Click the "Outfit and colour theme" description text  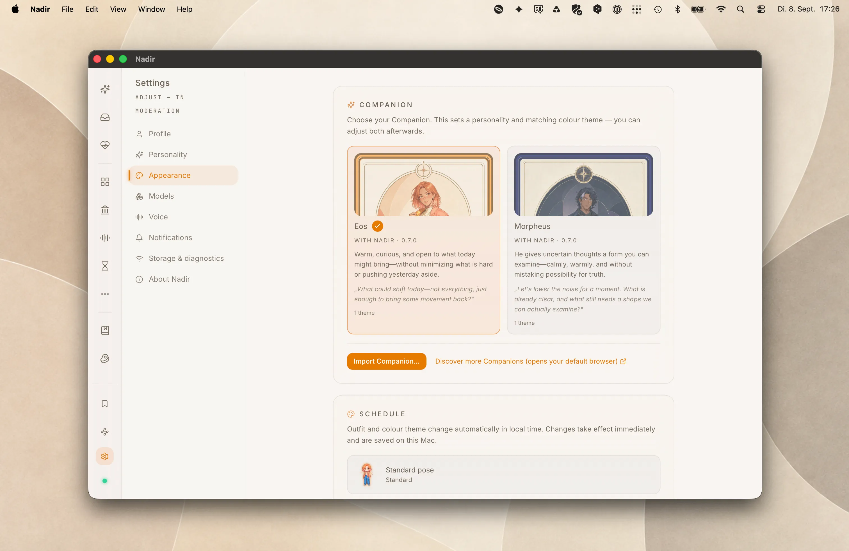click(x=501, y=435)
